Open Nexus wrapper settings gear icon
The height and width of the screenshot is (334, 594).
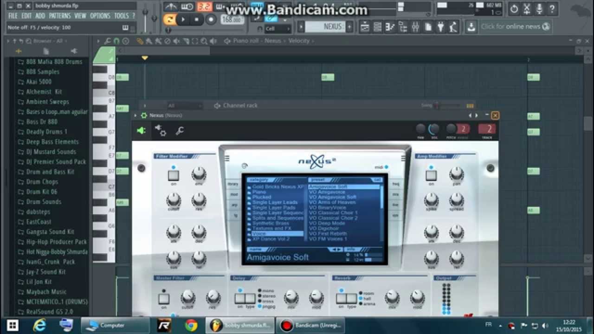[161, 131]
